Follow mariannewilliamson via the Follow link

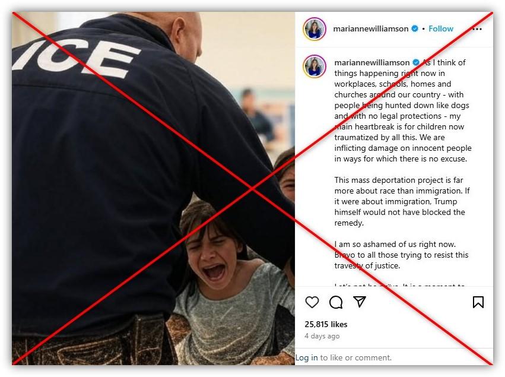pos(440,28)
